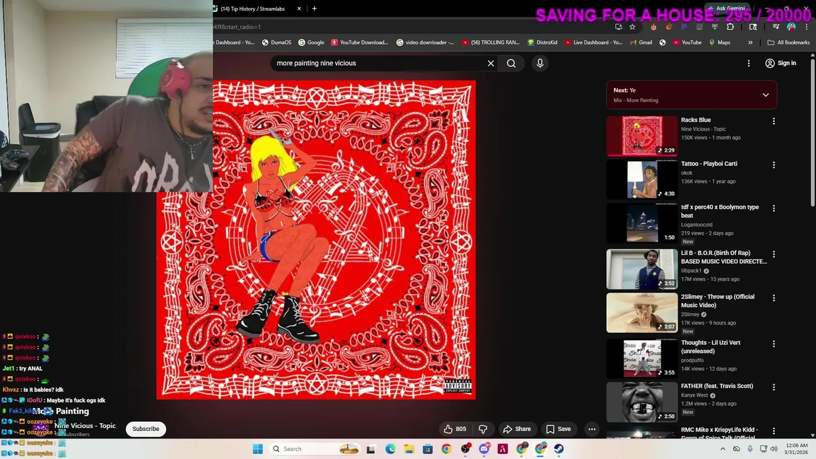This screenshot has height=459, width=816.
Task: Open Thoughts - Lil Uzi Vert (unreleased) title
Action: point(710,347)
